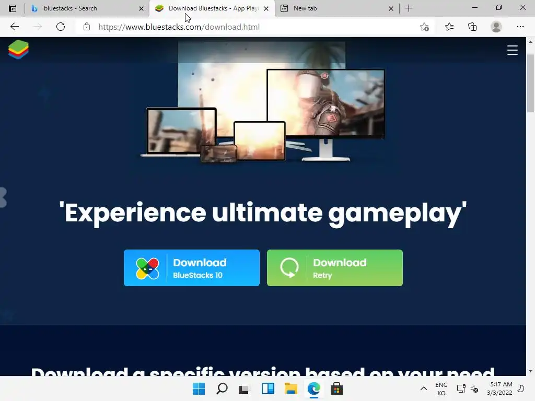The image size is (535, 401).
Task: Open clock showing 5:17 AM 3/3/2022
Action: pos(499,388)
